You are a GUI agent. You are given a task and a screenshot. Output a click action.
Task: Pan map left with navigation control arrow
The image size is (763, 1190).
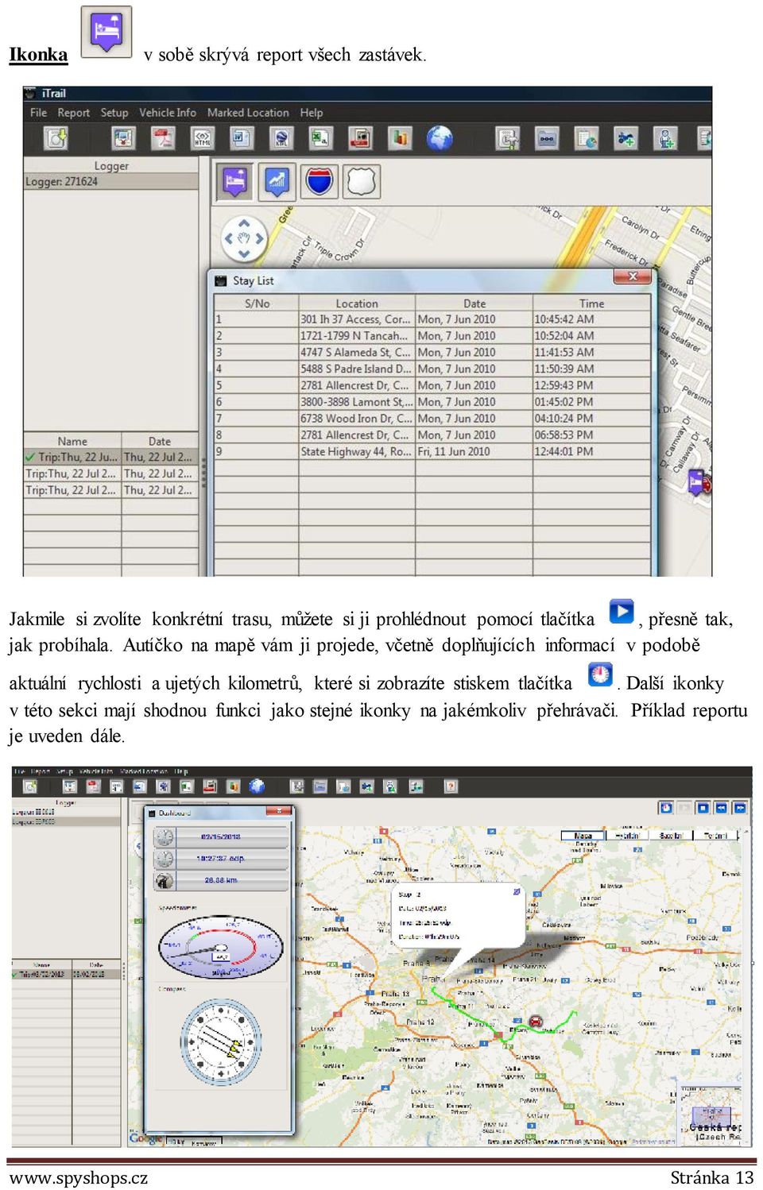(x=229, y=238)
